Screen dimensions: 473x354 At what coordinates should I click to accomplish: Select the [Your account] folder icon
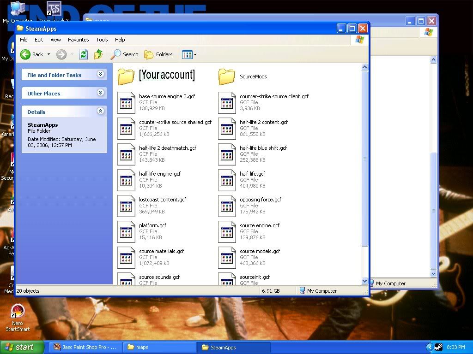[126, 77]
